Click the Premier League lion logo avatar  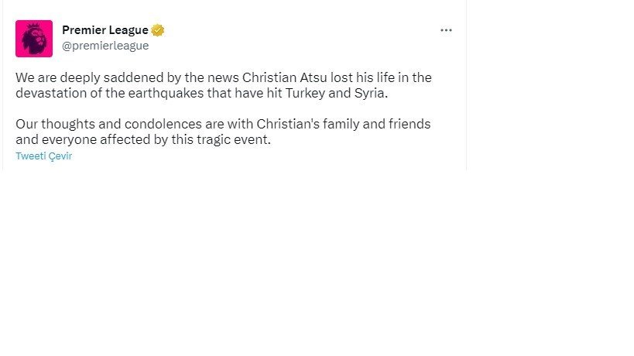(x=34, y=39)
